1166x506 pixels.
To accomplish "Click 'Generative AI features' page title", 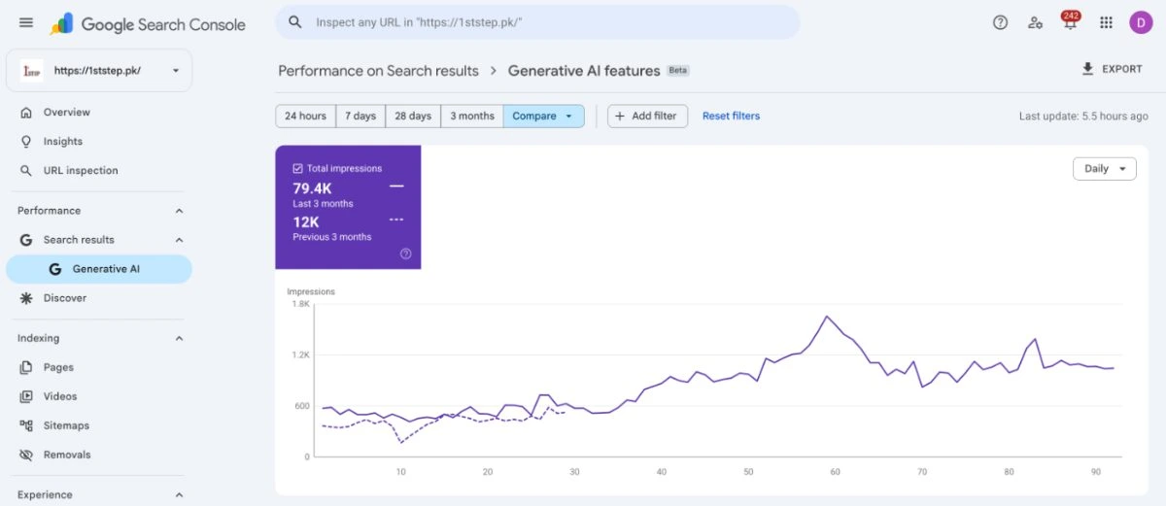I will tap(584, 70).
